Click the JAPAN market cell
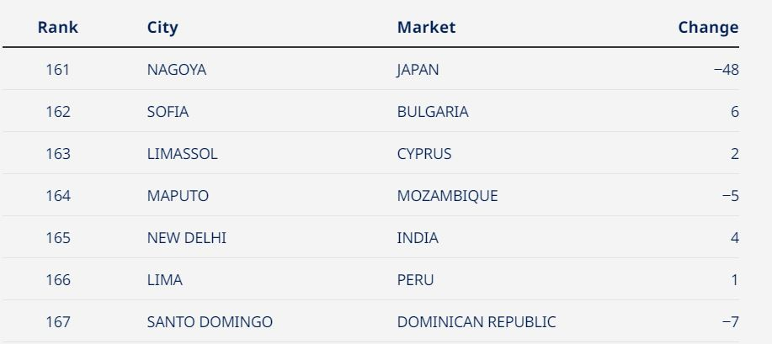The height and width of the screenshot is (344, 772). point(418,70)
